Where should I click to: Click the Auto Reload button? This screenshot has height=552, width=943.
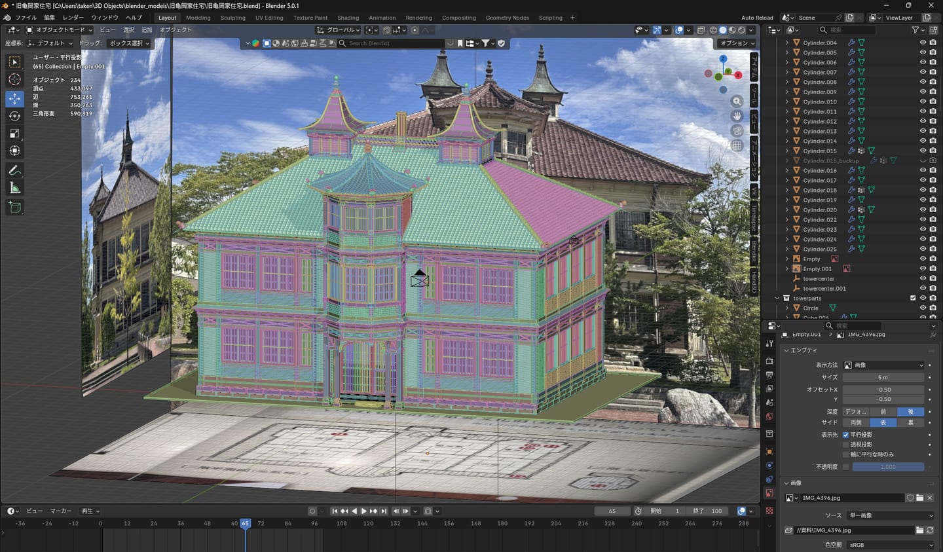[x=757, y=18]
